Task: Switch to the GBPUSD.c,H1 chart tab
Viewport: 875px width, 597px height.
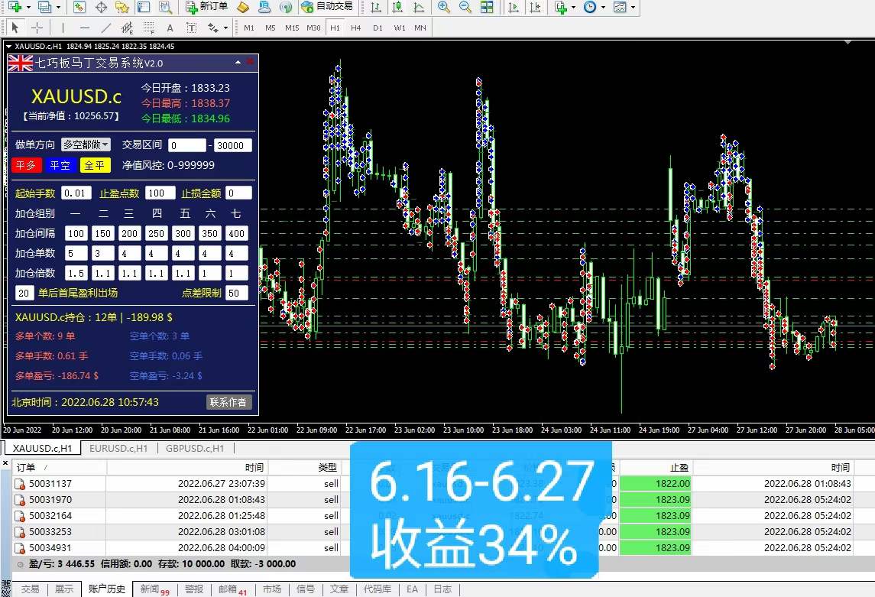Action: [195, 448]
